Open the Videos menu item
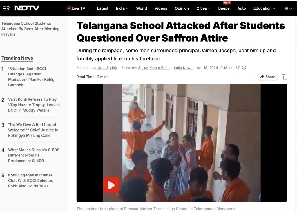This screenshot has width=297, height=212. pos(161,8)
